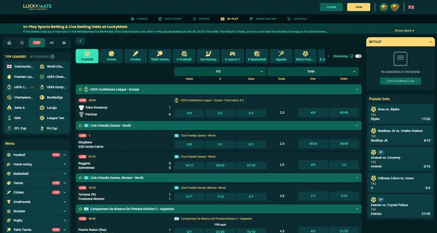Select the Tennis sport tile
437x233 pixels.
tap(111, 56)
